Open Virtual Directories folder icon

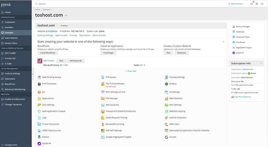[x=39, y=124]
